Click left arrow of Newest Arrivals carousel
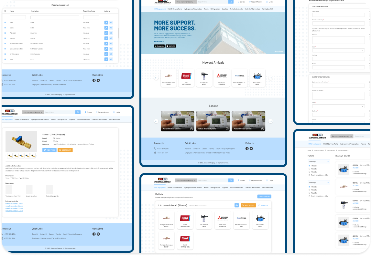372x256 pixels. pos(156,78)
